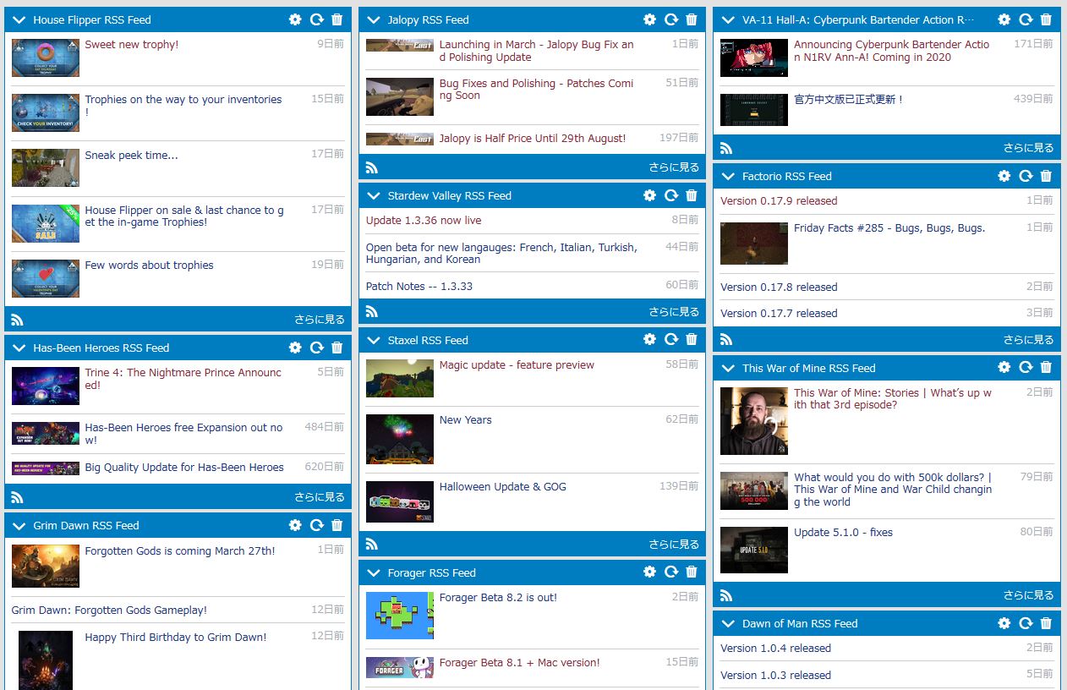Open settings gear for Jalopy RSS Feed
1067x690 pixels.
click(x=649, y=19)
